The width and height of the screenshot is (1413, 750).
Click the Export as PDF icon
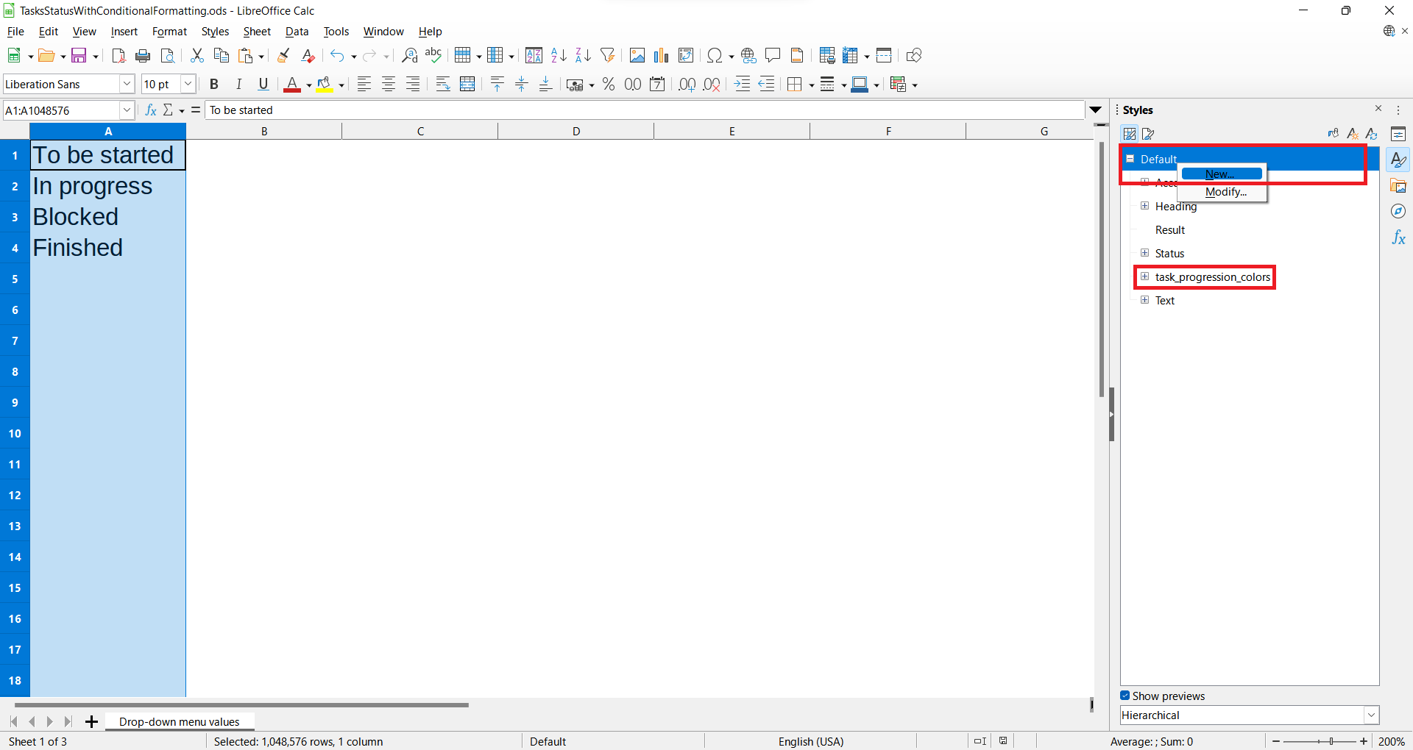[x=118, y=56]
